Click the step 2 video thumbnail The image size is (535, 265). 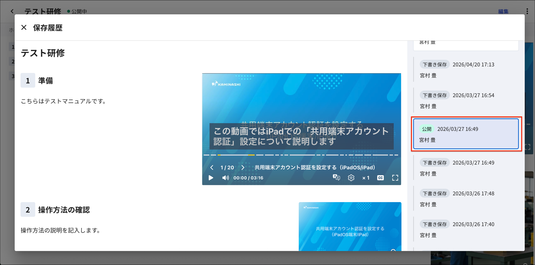pos(350,226)
